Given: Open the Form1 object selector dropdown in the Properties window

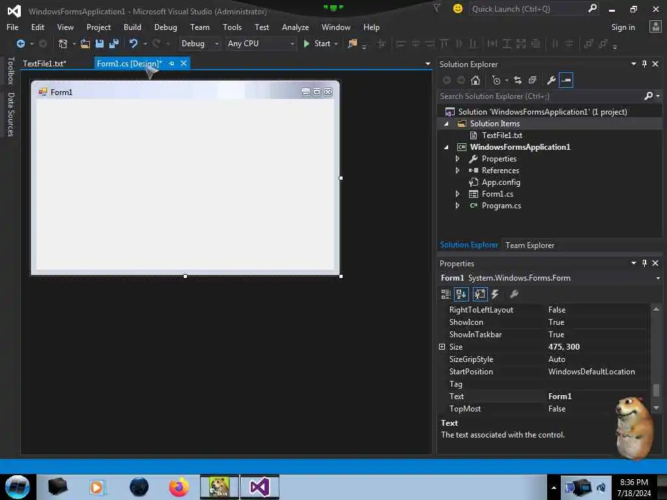Looking at the screenshot, I should [x=658, y=278].
